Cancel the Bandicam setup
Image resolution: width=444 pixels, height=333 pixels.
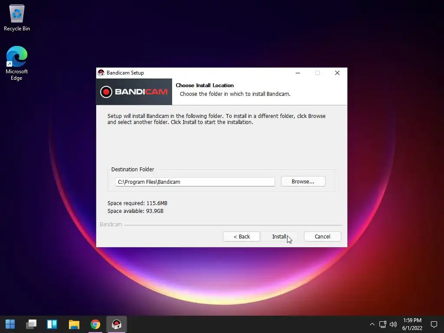[323, 237]
